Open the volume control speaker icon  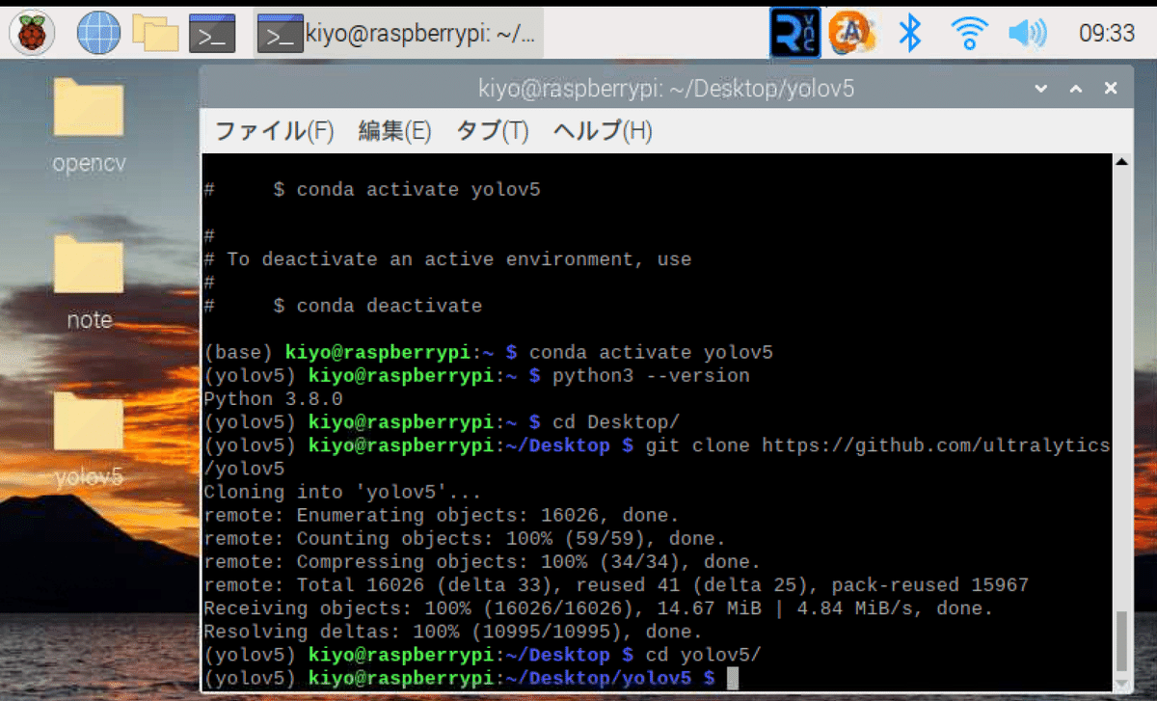pos(1027,34)
